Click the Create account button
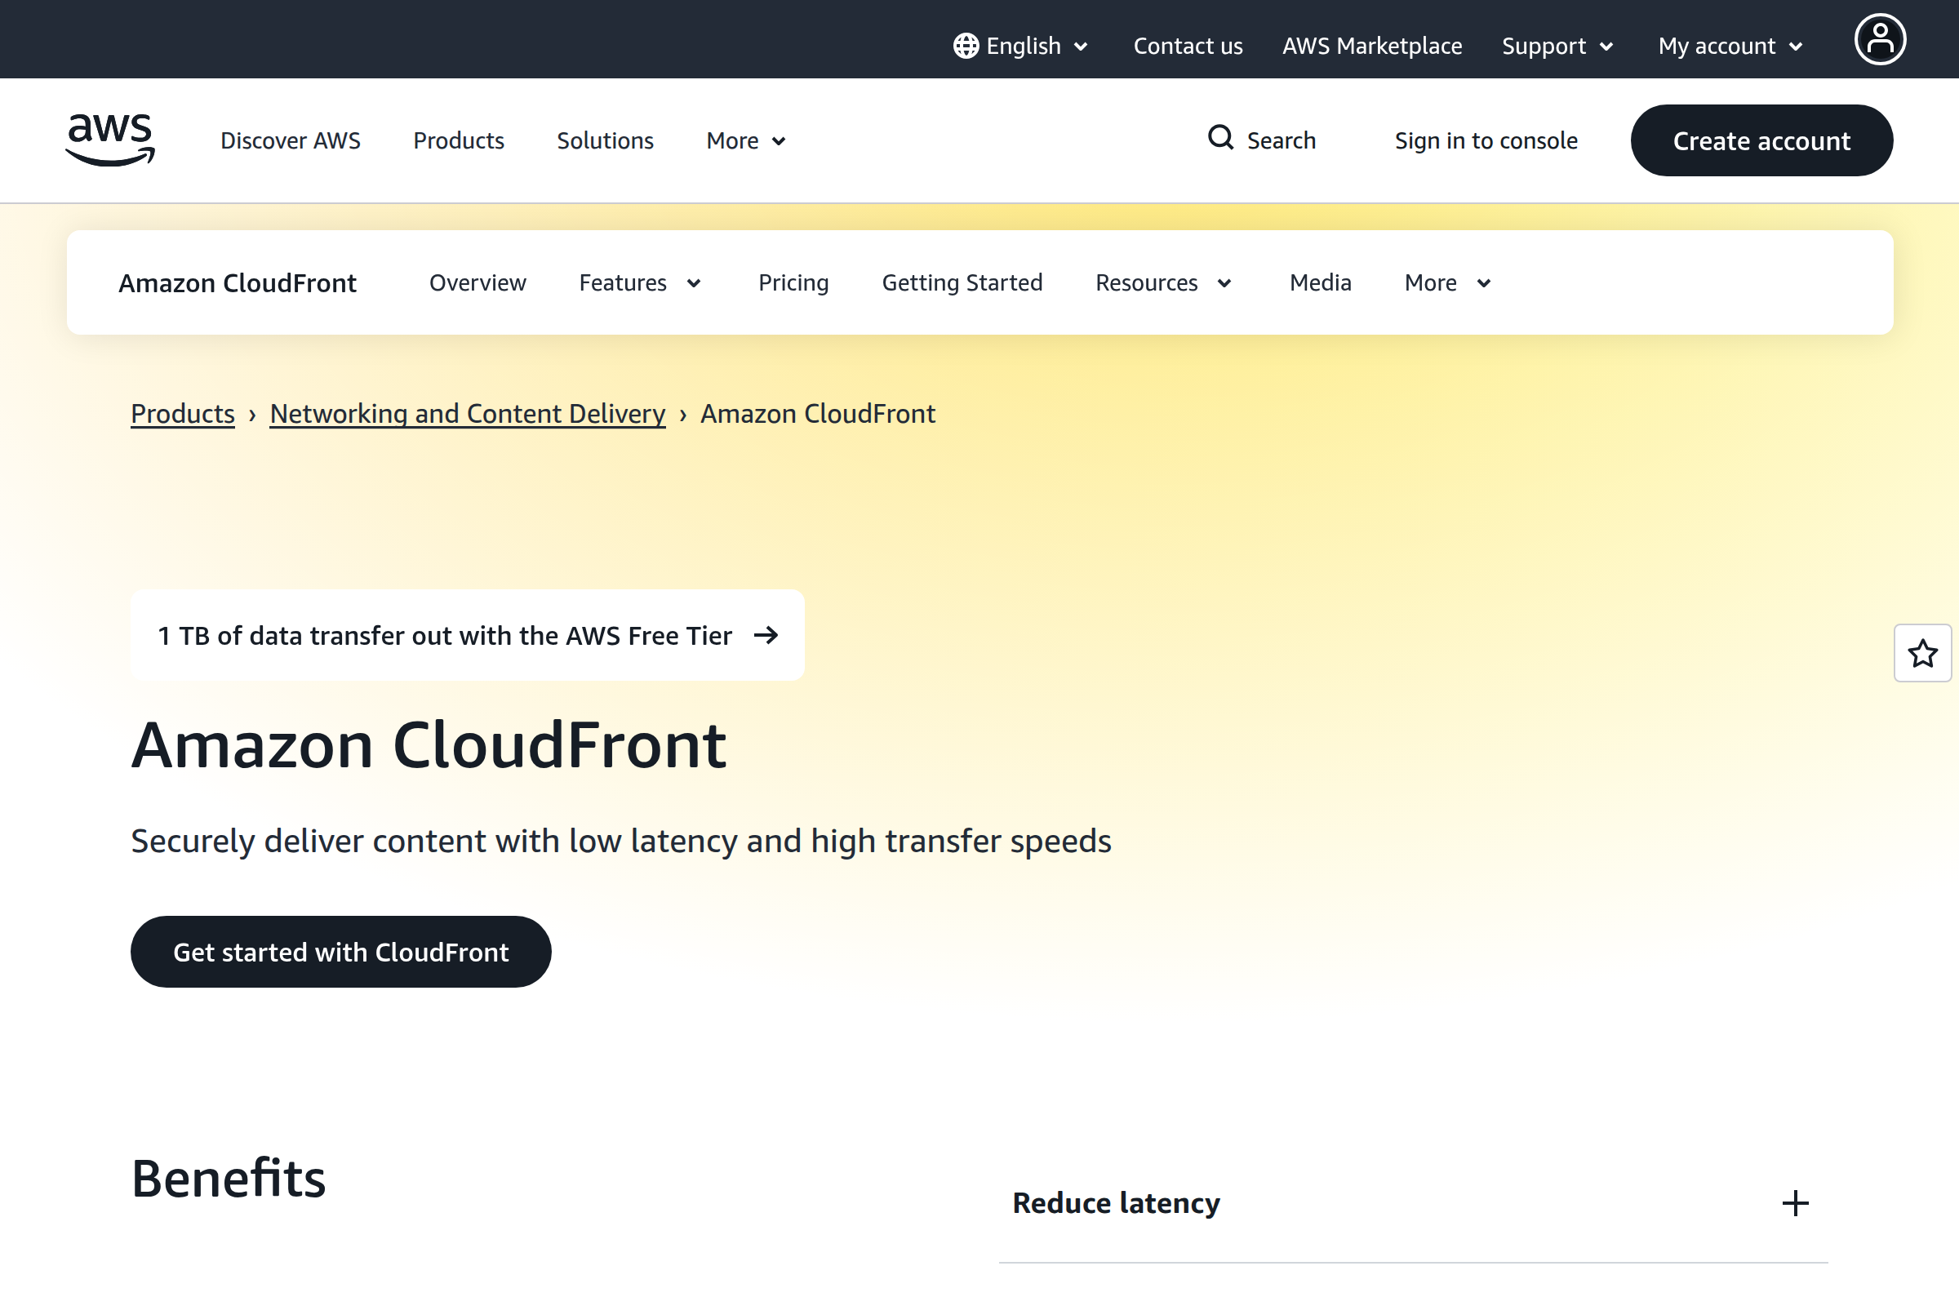 tap(1761, 140)
